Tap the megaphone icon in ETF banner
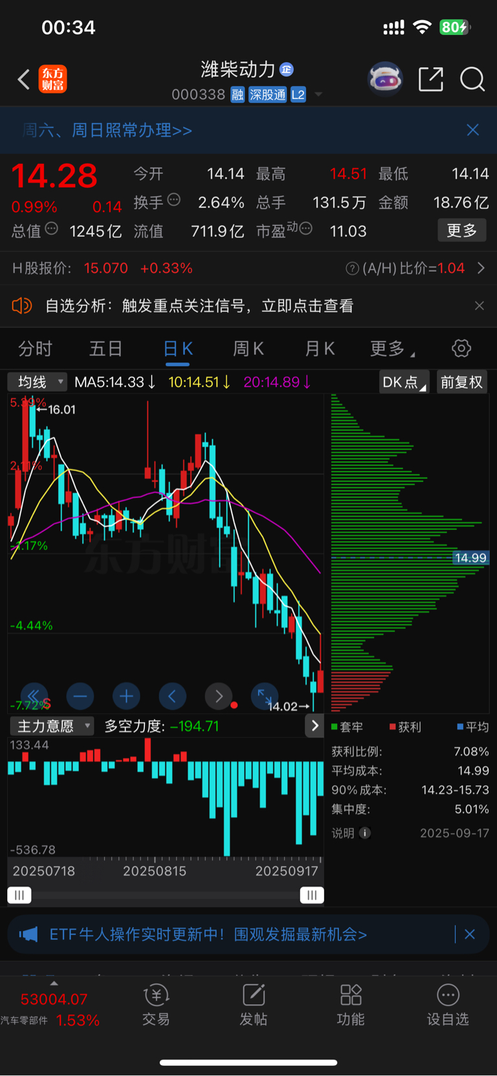 [x=28, y=934]
